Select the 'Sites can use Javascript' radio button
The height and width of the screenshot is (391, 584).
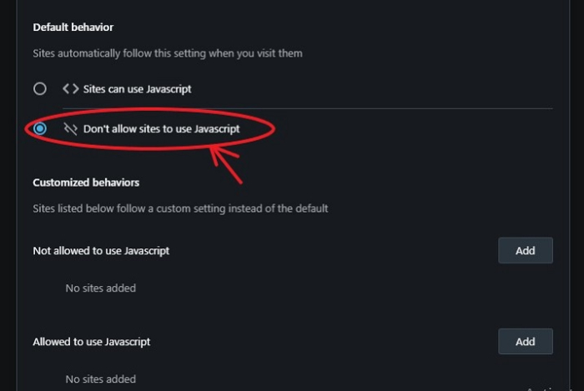tap(39, 88)
